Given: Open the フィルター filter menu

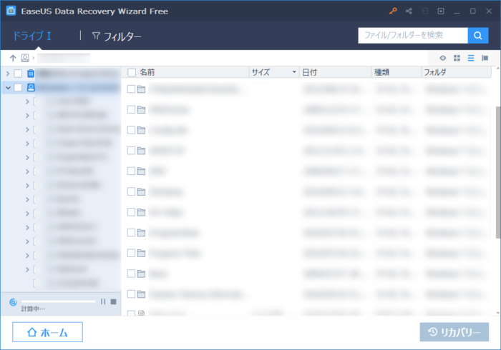Looking at the screenshot, I should click(116, 36).
